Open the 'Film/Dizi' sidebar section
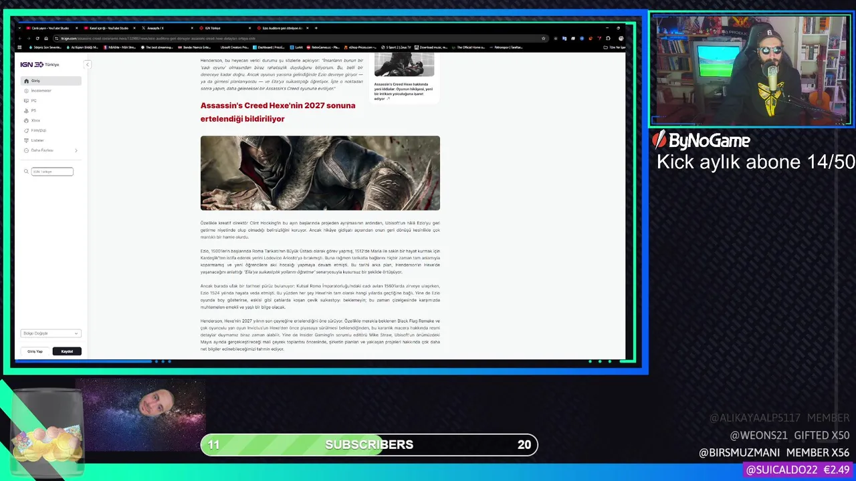 [x=51, y=131]
